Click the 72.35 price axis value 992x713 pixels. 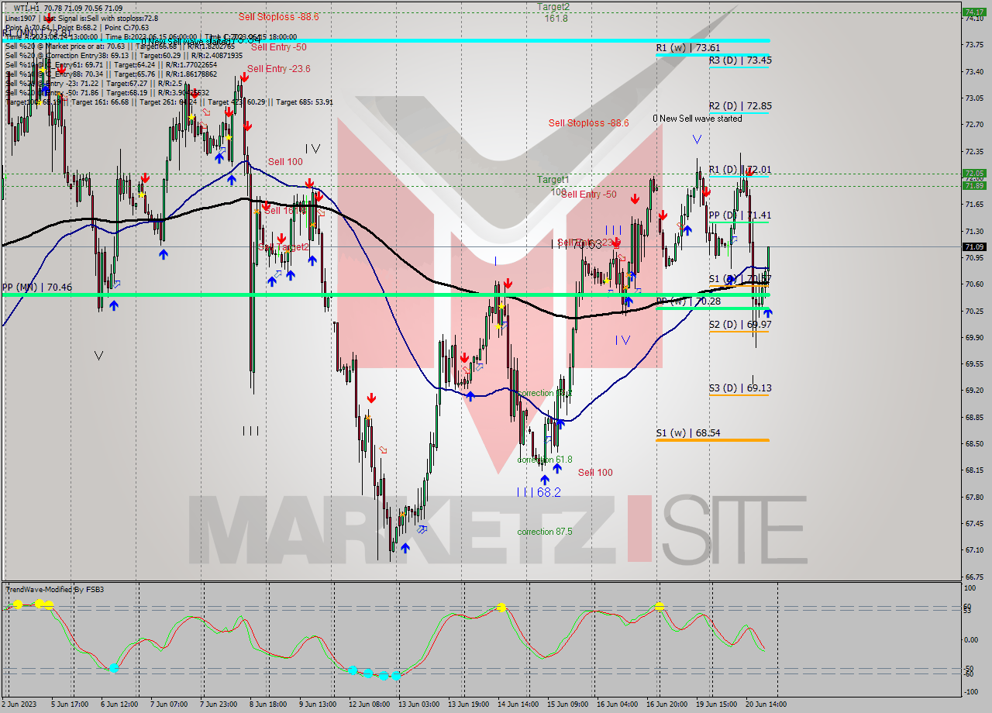[974, 151]
